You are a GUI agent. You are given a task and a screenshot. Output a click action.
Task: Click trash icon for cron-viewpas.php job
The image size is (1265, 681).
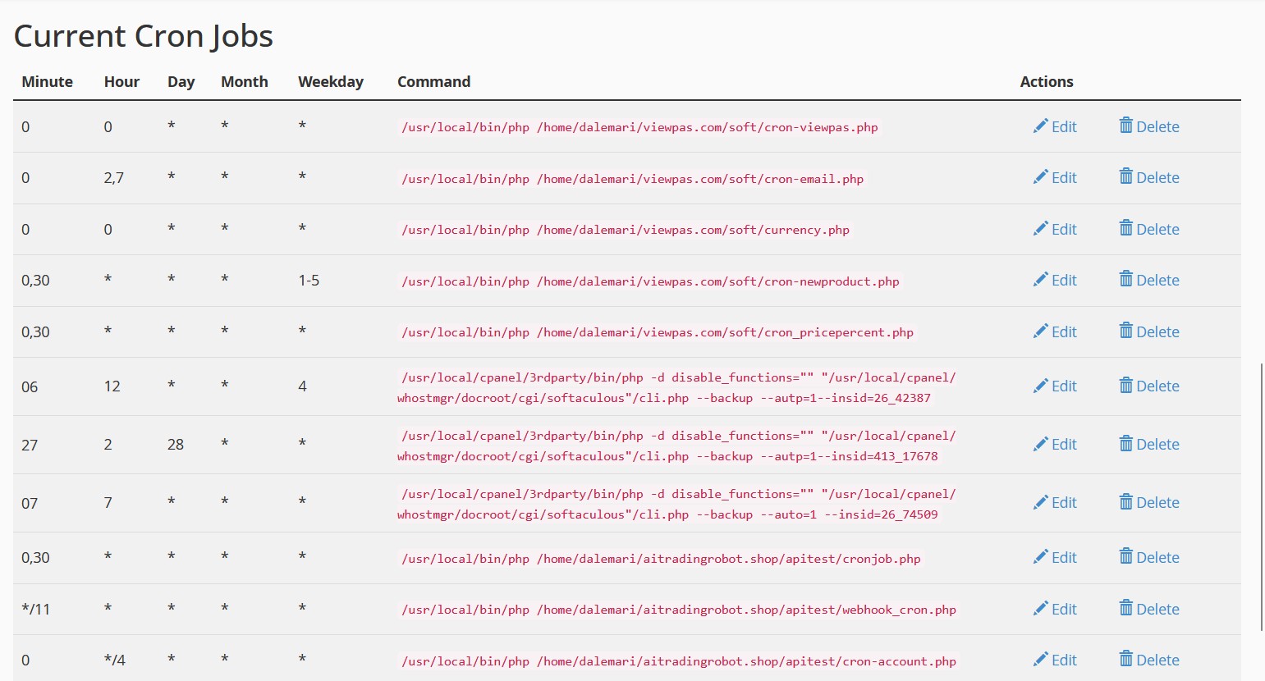coord(1125,126)
